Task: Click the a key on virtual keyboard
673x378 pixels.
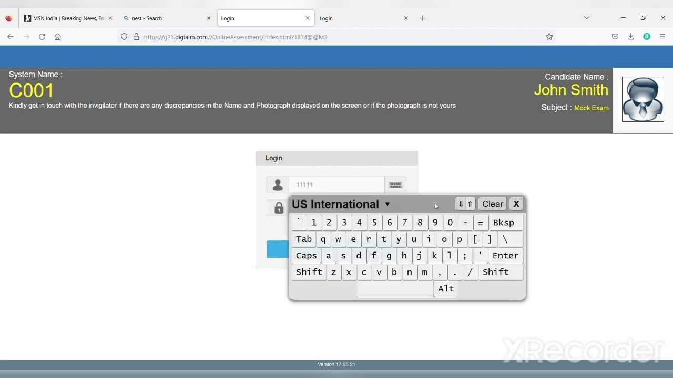Action: point(329,256)
